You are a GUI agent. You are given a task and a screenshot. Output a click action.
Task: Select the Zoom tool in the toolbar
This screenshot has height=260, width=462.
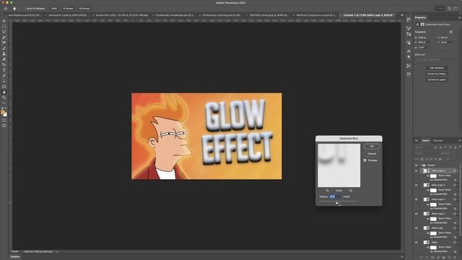(4, 97)
